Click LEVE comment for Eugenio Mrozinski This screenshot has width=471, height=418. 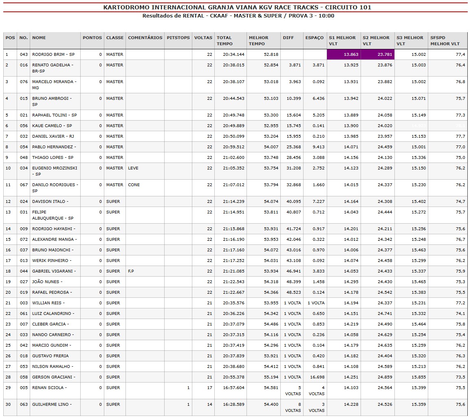pyautogui.click(x=133, y=168)
